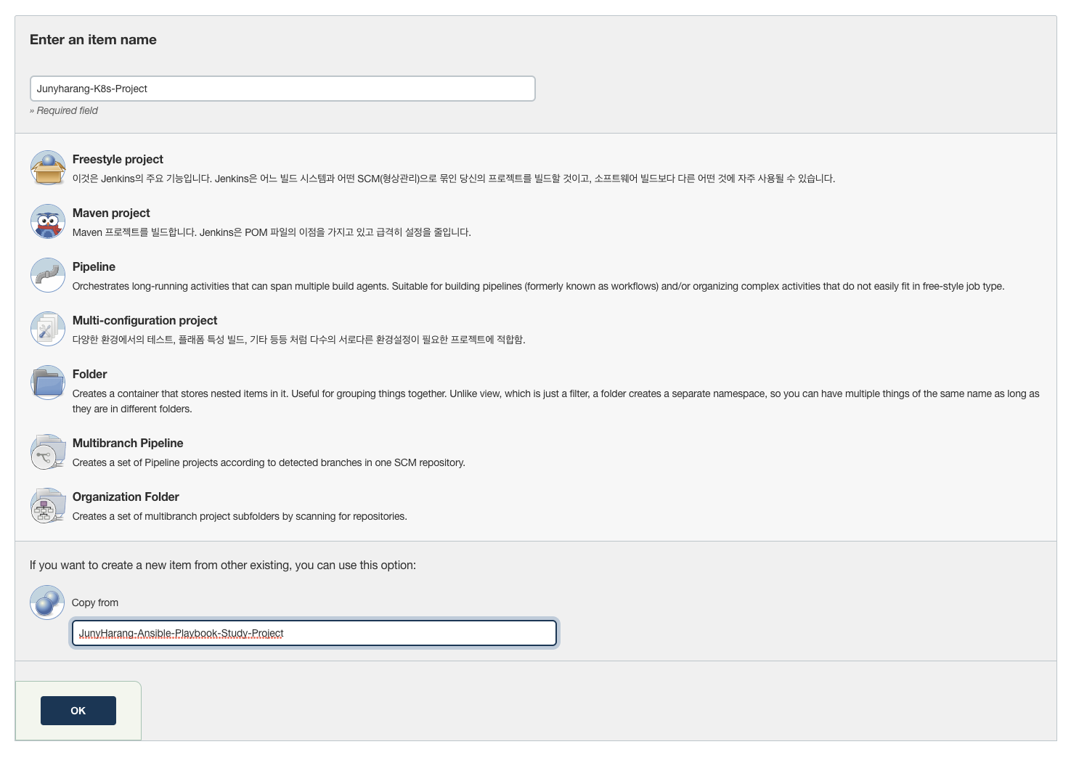Click the Folder 'Creates a container' description
This screenshot has height=776, width=1071.
pyautogui.click(x=556, y=401)
